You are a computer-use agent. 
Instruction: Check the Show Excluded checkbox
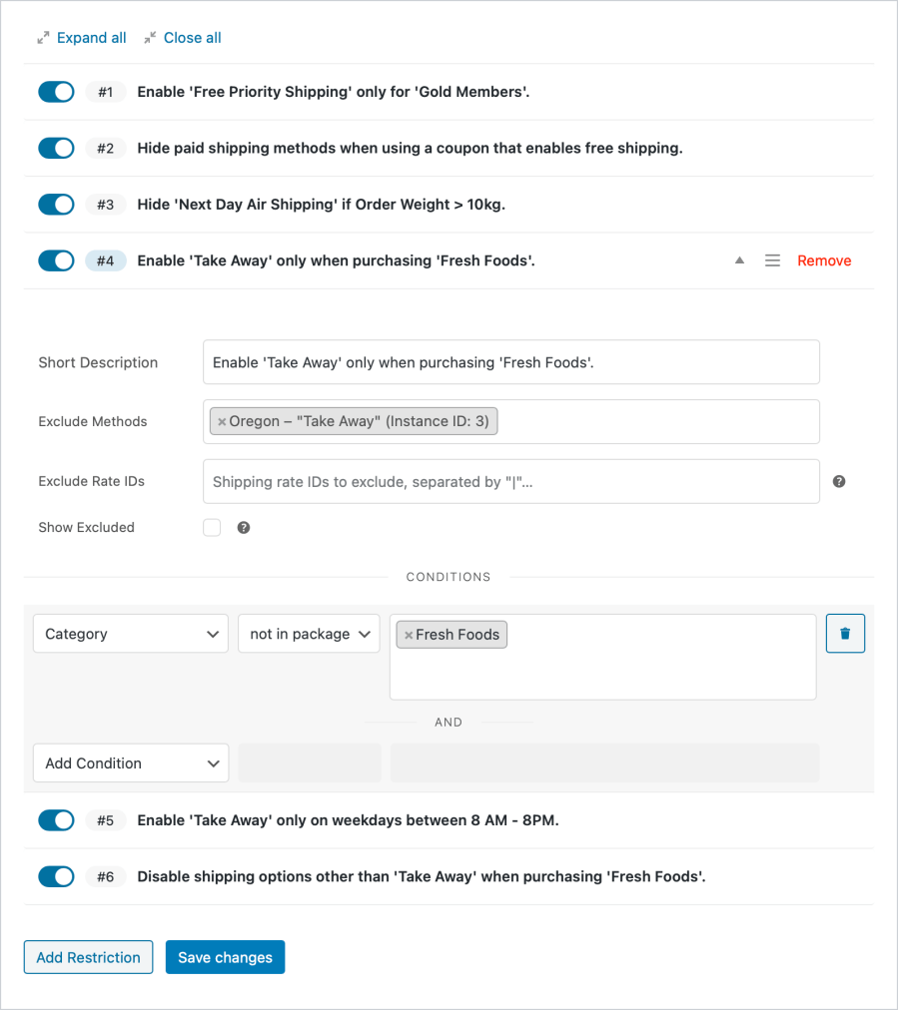click(x=211, y=527)
